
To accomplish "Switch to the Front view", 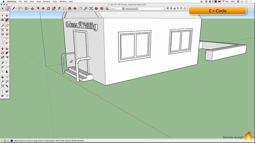I will click(175, 8).
